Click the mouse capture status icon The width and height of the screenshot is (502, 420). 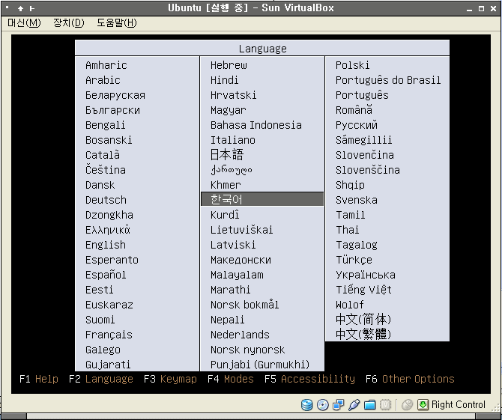(x=408, y=404)
